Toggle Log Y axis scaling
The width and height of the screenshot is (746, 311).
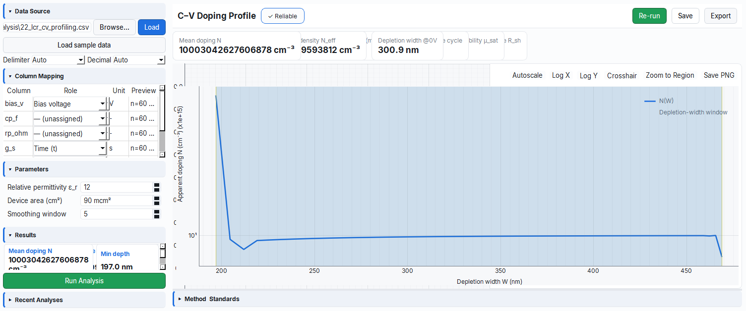click(589, 75)
